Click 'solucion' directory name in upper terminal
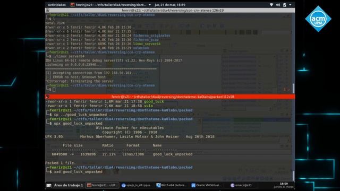This screenshot has height=191, width=340. (x=141, y=48)
